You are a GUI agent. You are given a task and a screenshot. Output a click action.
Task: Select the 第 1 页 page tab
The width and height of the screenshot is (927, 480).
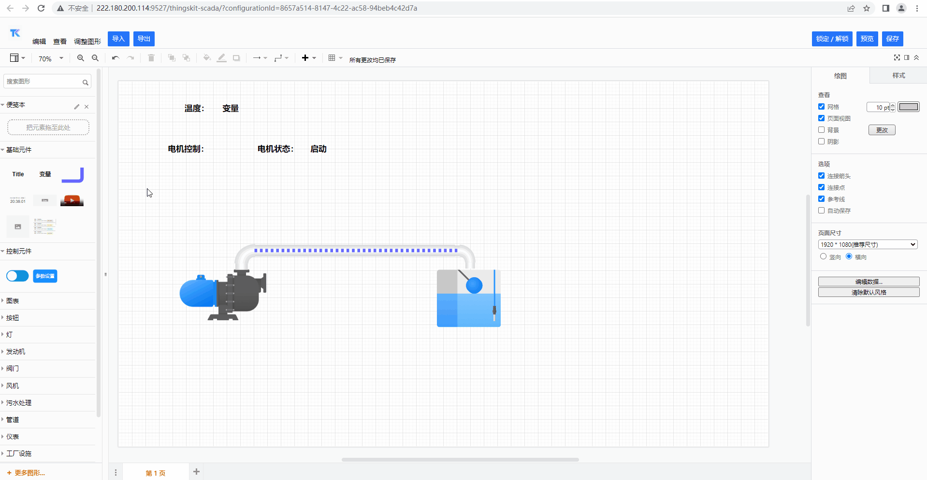point(156,473)
